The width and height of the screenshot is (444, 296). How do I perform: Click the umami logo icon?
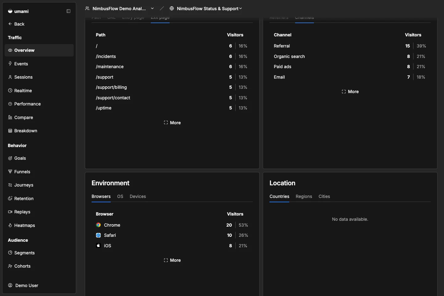click(10, 11)
